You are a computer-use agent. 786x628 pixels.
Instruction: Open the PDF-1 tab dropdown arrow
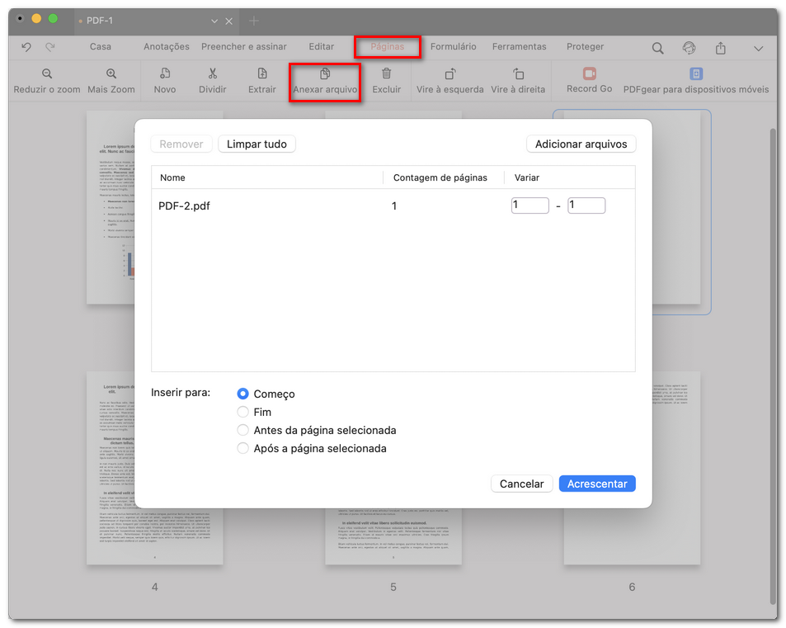coord(214,21)
